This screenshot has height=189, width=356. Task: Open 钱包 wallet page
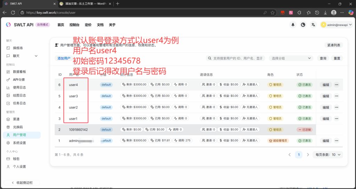point(16,159)
